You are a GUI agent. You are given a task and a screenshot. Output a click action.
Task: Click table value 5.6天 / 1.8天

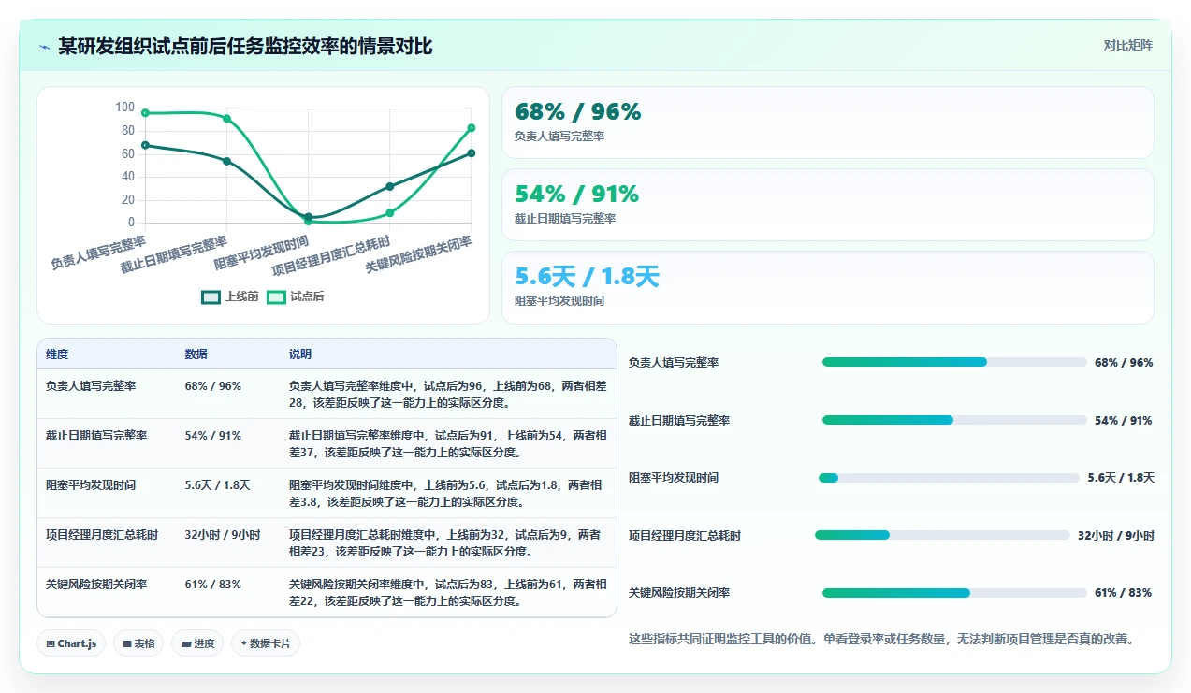[x=218, y=485]
